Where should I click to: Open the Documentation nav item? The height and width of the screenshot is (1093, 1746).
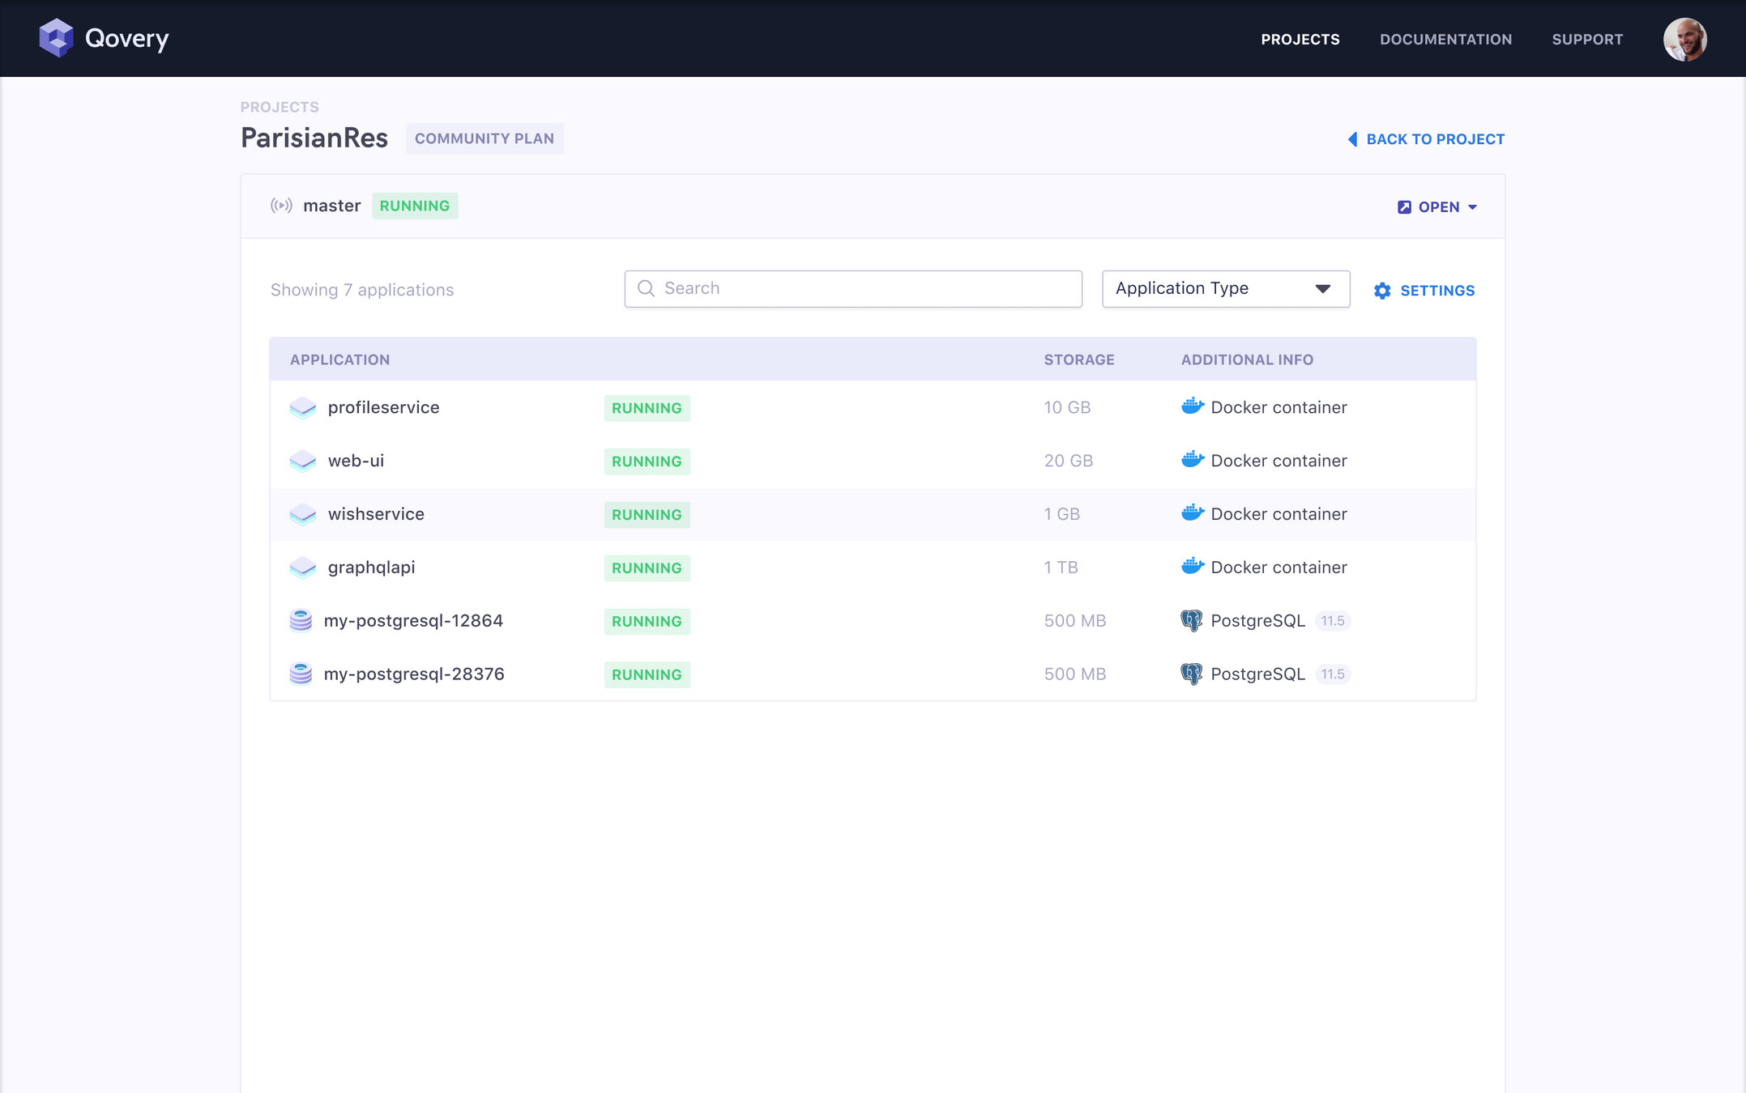click(1445, 39)
